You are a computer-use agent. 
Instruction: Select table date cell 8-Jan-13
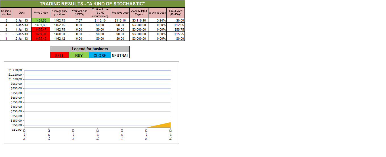[22, 20]
